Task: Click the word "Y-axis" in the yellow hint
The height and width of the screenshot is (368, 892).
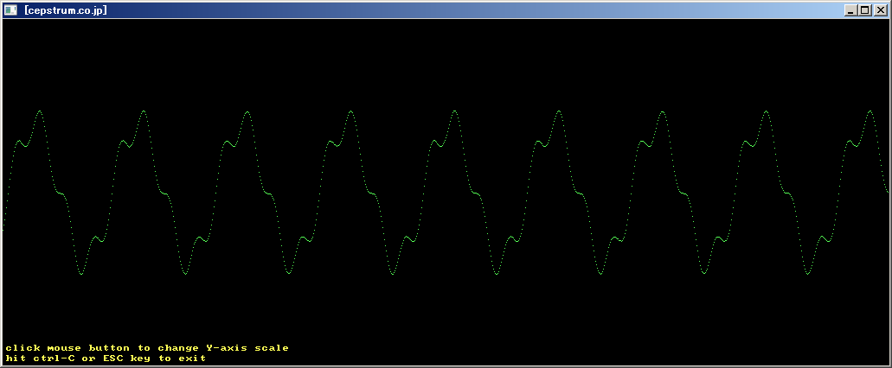Action: coord(227,348)
